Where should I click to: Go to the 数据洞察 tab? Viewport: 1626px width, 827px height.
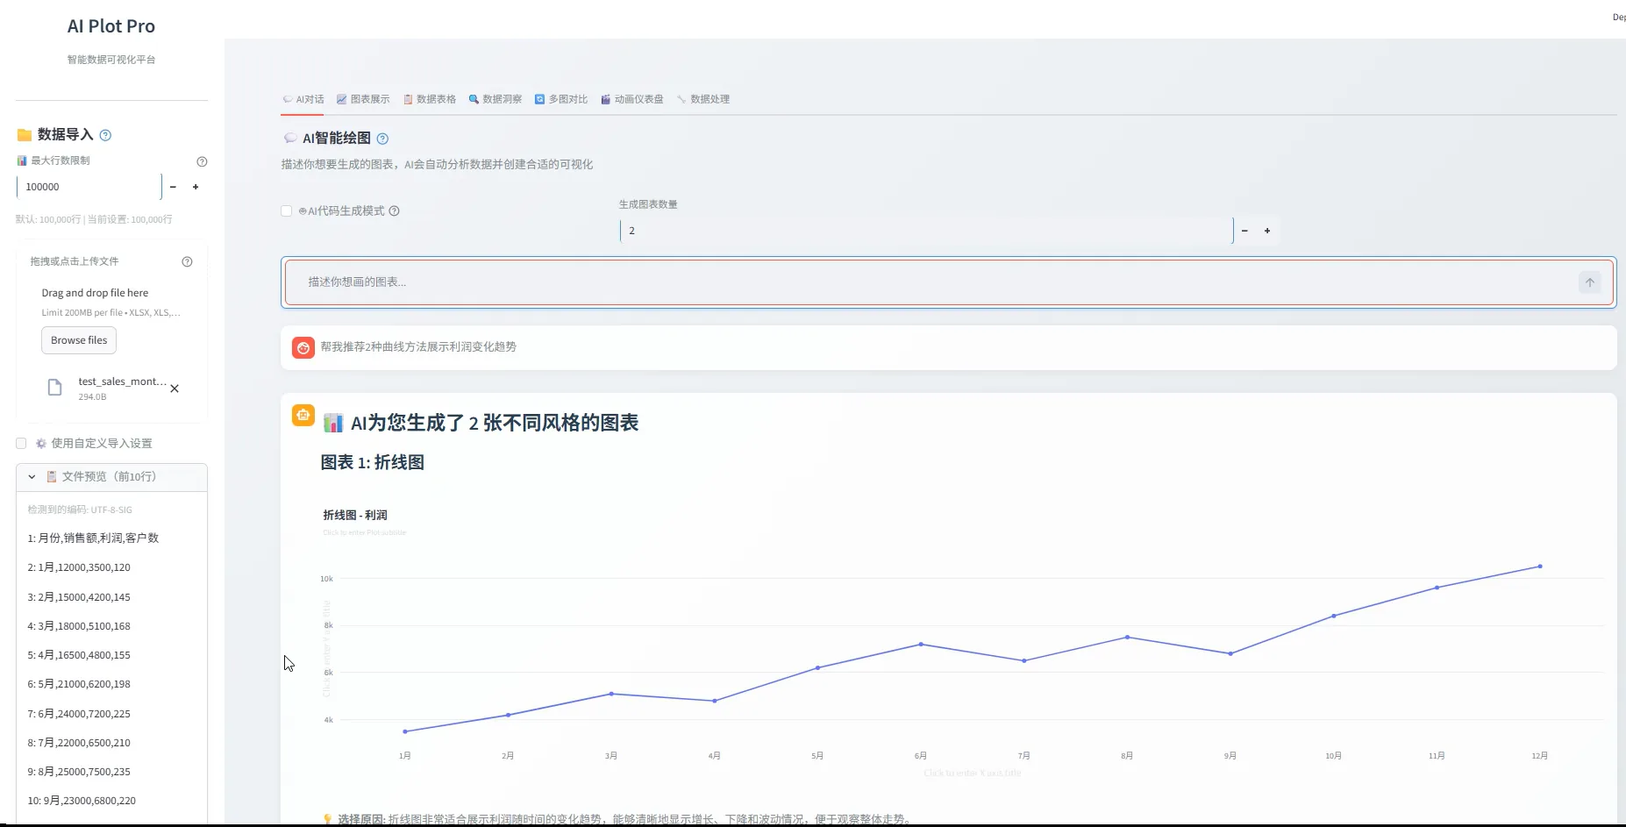coord(496,99)
